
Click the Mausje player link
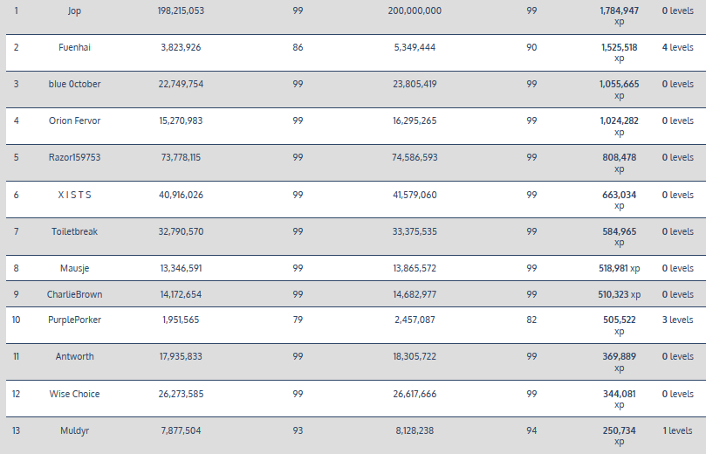pyautogui.click(x=74, y=268)
